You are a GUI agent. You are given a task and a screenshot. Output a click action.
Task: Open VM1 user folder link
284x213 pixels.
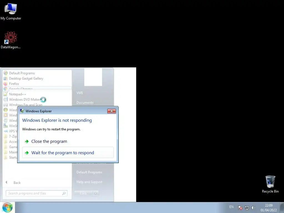[80, 93]
